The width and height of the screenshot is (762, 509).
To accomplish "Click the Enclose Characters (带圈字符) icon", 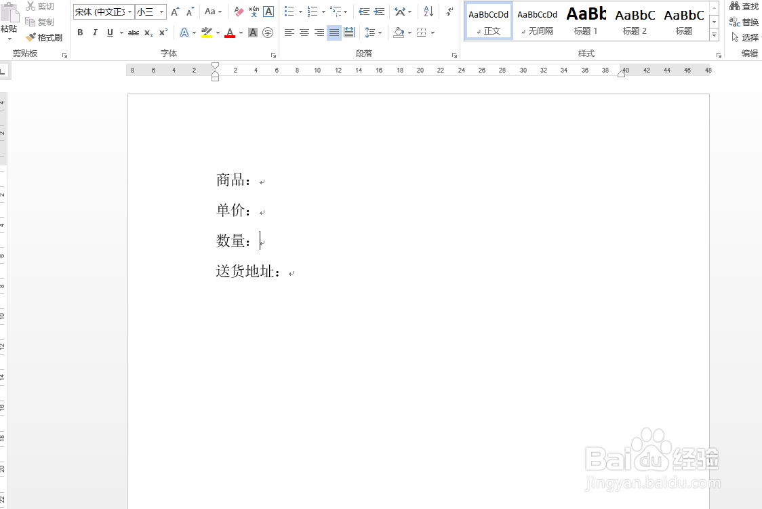I will (267, 33).
